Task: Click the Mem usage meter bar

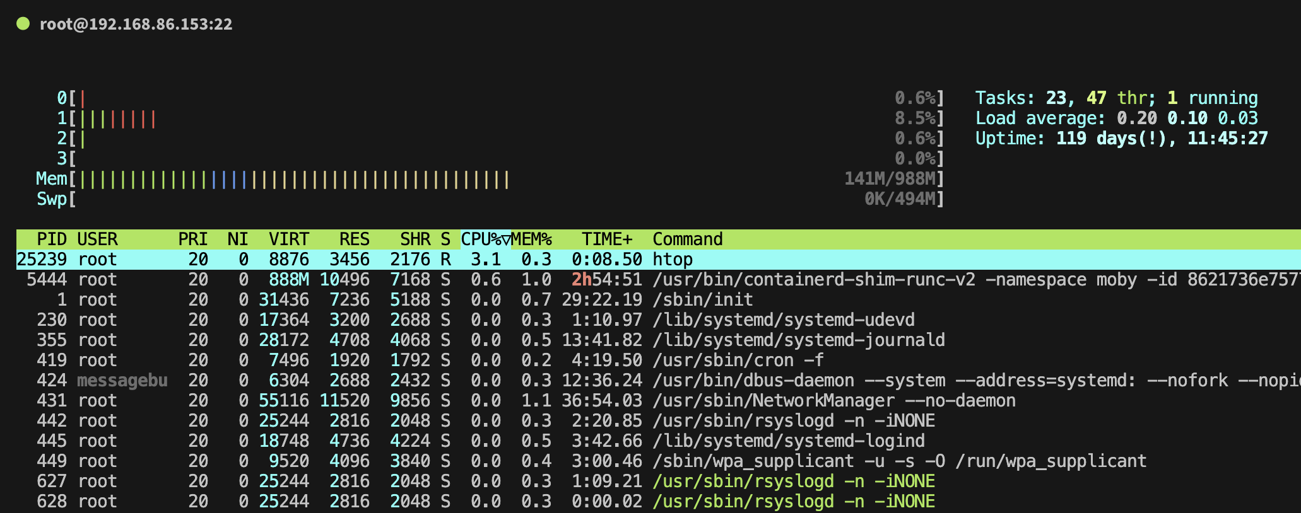Action: (x=490, y=178)
